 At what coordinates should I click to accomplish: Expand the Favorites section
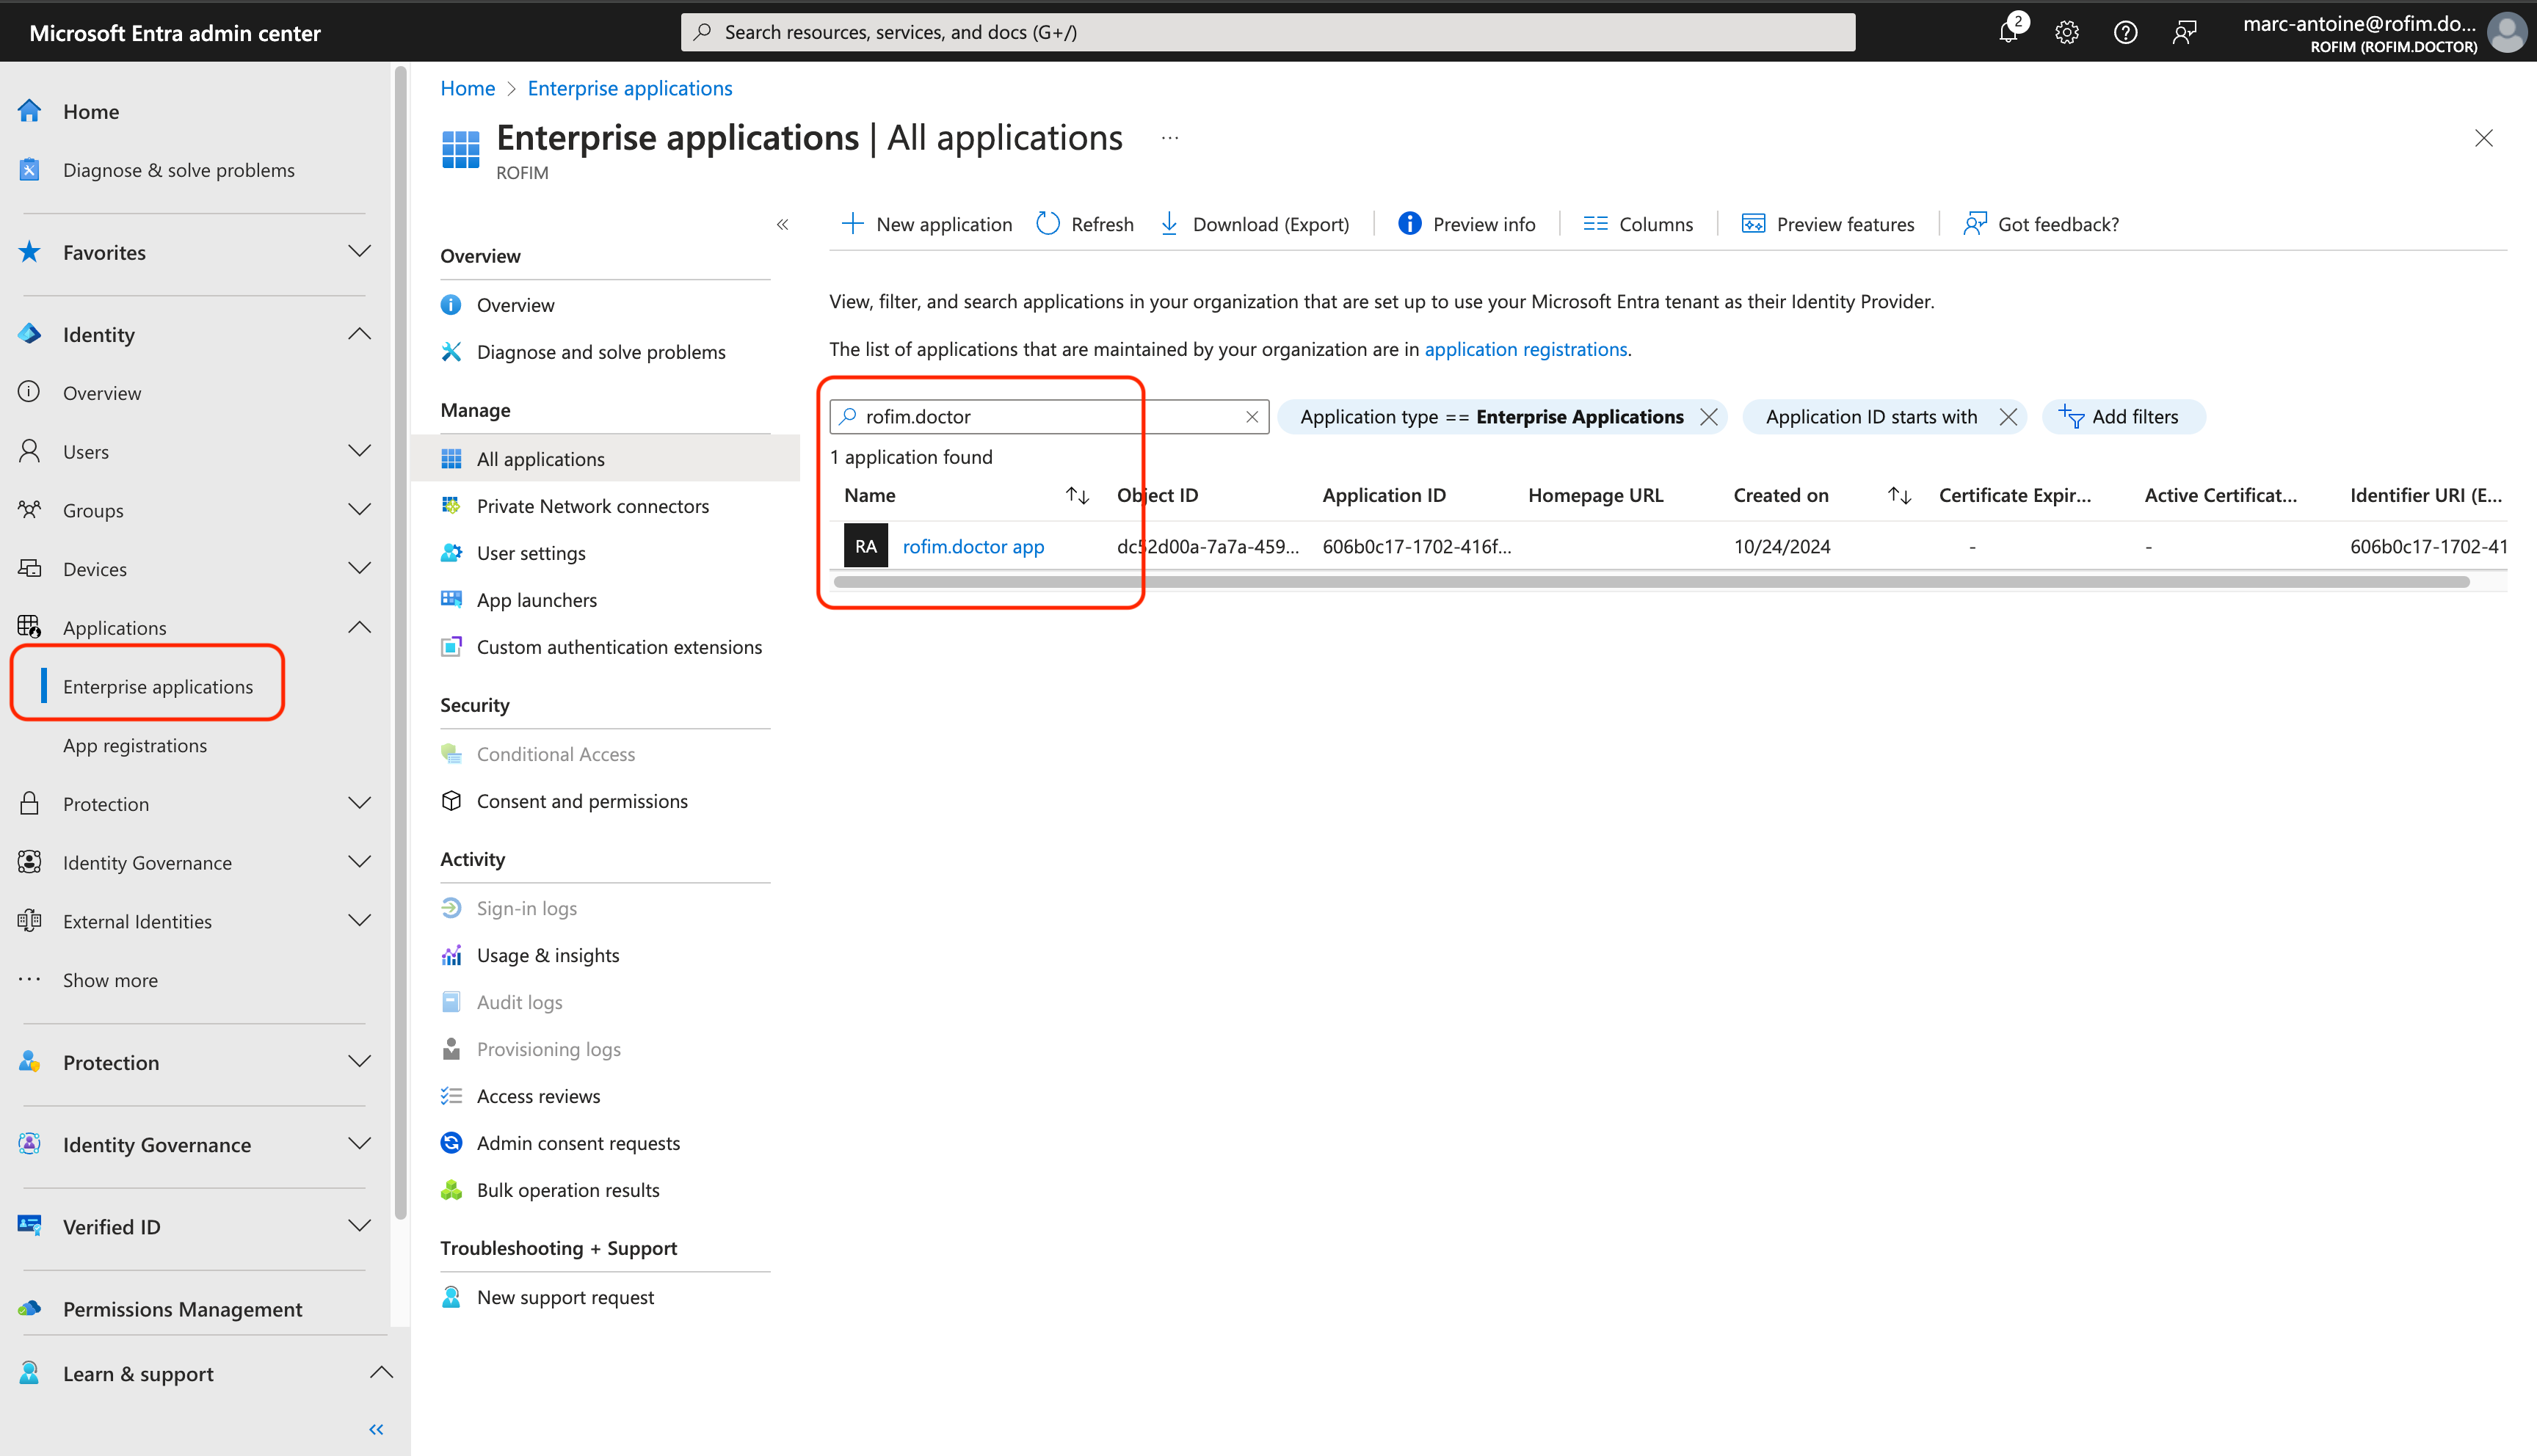pyautogui.click(x=359, y=252)
